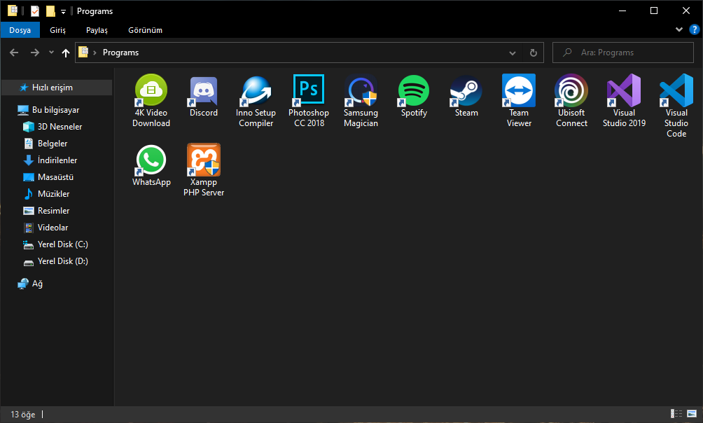Click the window system menu icon
Viewport: 703px width, 423px height.
(x=13, y=11)
